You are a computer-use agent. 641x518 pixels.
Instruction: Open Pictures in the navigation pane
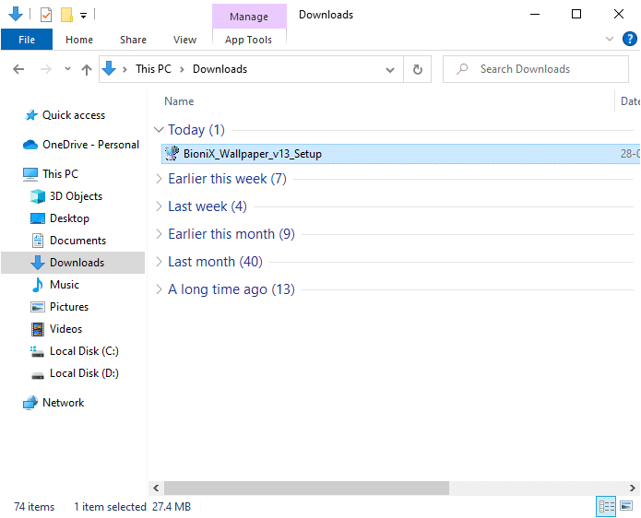pyautogui.click(x=69, y=306)
